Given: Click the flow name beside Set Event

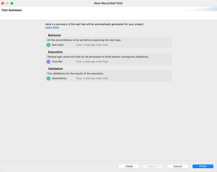Looking at the screenshot, I should tap(92, 45).
